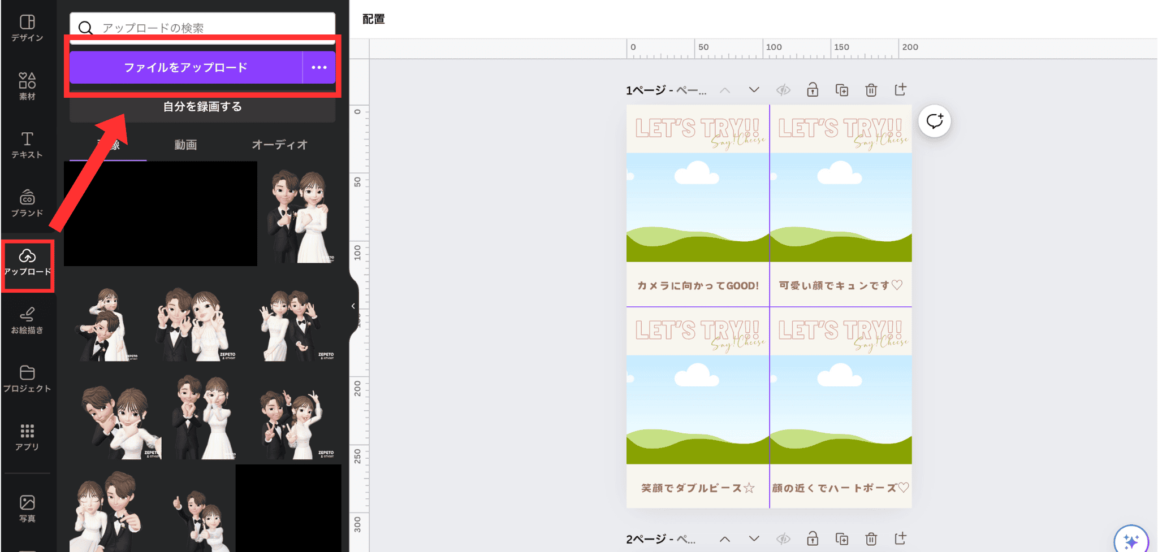The width and height of the screenshot is (1158, 552).
Task: Open the お絵描き draw tool
Action: pyautogui.click(x=27, y=320)
